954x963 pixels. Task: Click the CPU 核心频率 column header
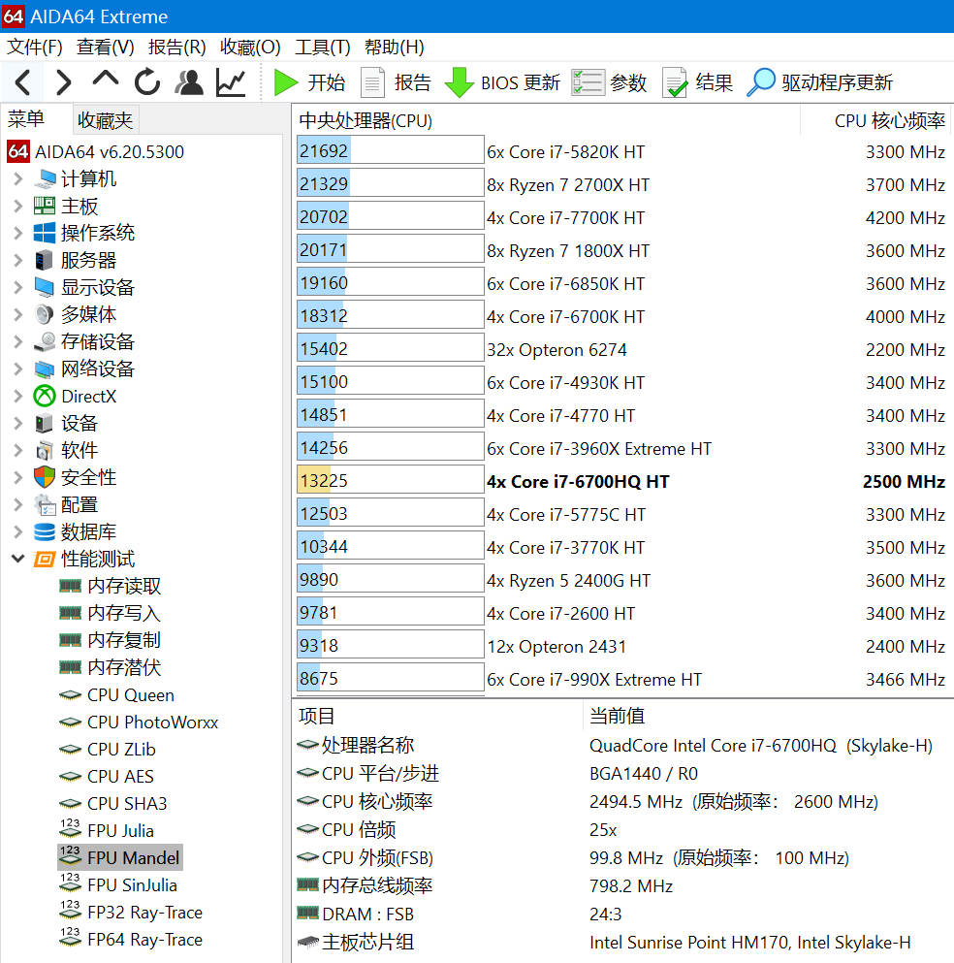(x=875, y=120)
